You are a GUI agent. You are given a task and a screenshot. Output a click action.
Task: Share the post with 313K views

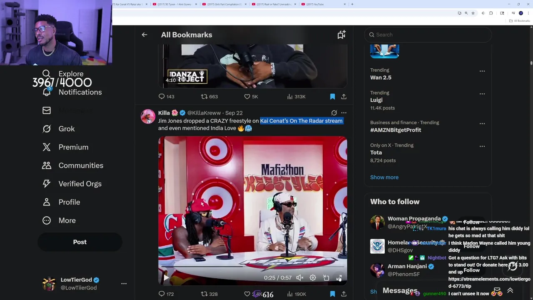coord(344,97)
